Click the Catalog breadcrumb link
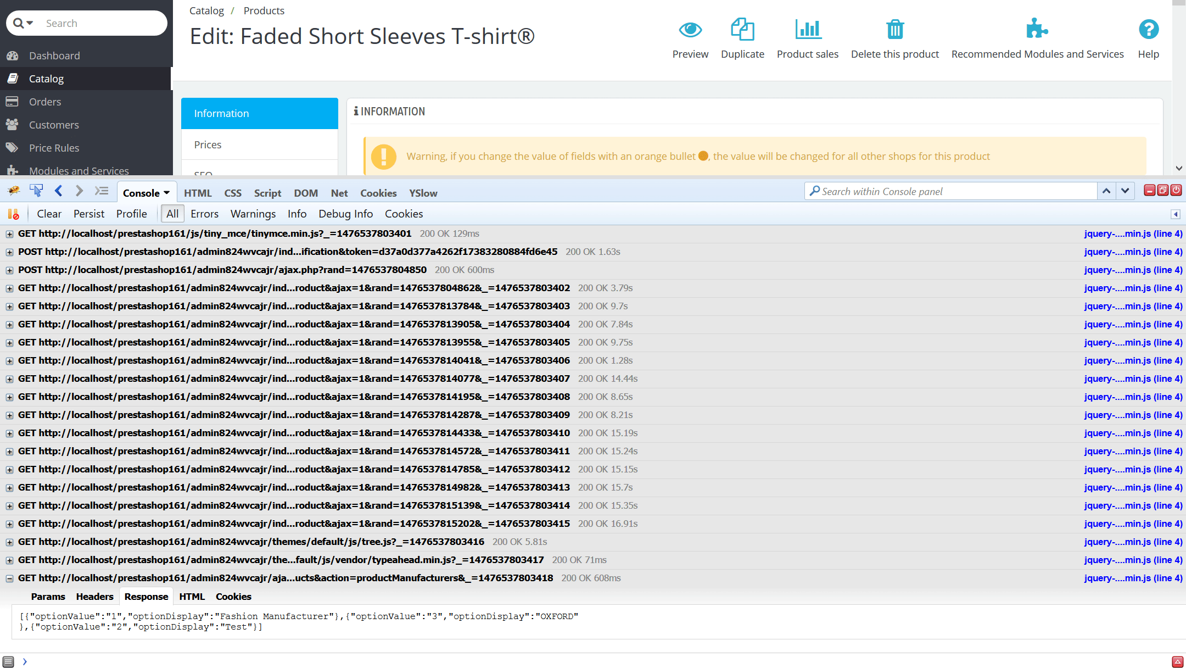Screen dimensions: 1186x668 pyautogui.click(x=206, y=10)
